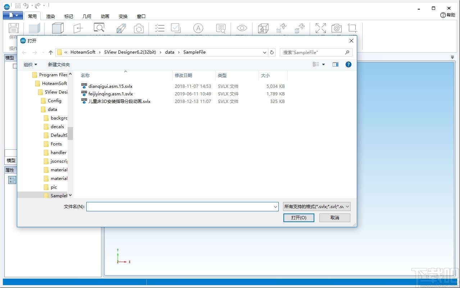This screenshot has width=460, height=288.
Task: Select the walkthrough roaming tool
Action: click(x=263, y=28)
